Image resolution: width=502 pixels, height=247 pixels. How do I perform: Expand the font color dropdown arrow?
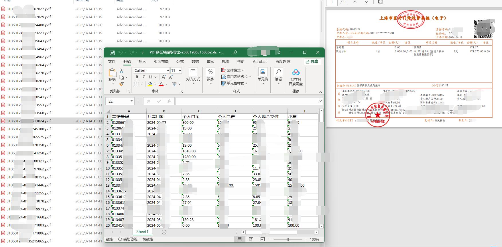(166, 84)
